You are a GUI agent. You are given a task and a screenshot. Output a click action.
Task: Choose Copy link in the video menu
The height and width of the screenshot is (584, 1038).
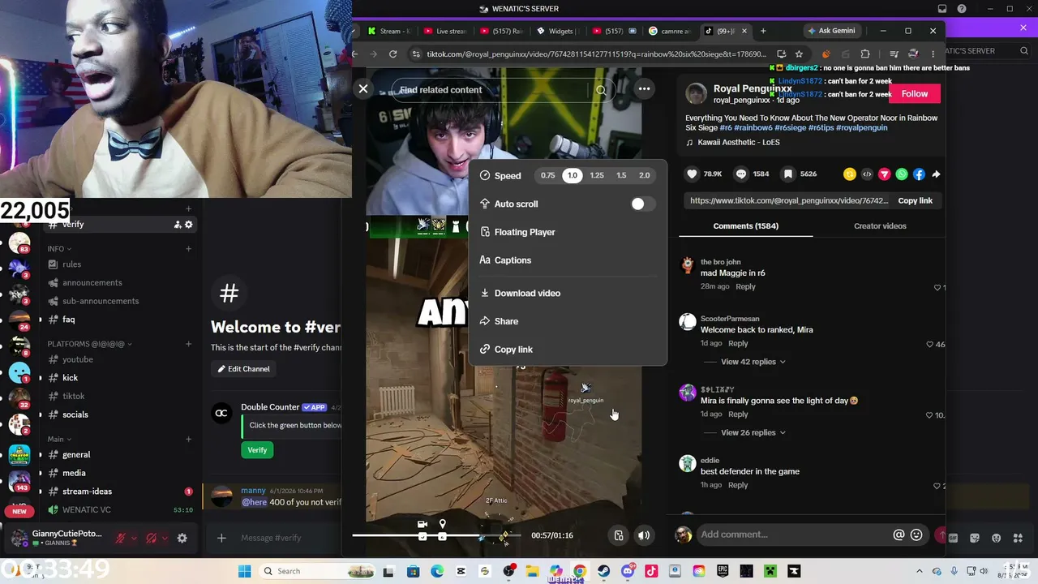(568, 350)
